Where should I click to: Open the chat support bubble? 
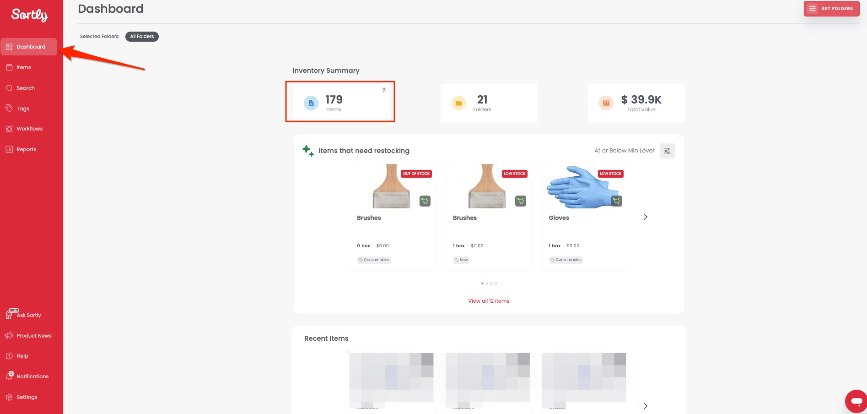(856, 402)
